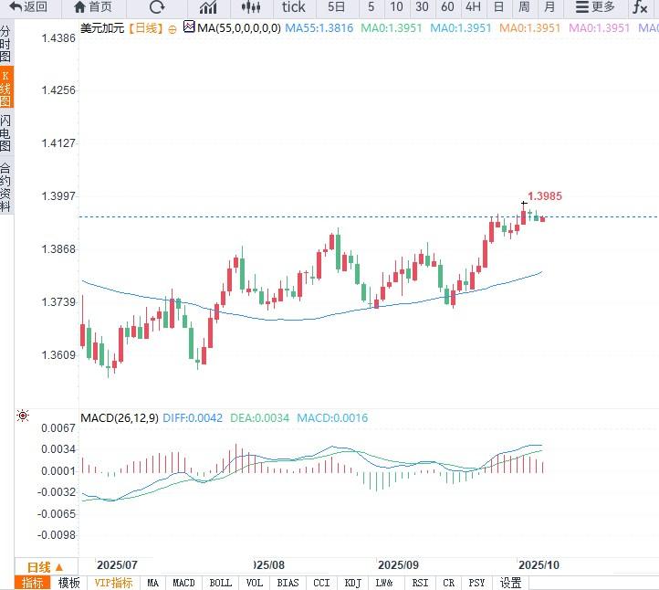Open the 更多 more menu
Viewport: 659px width, 590px height.
tap(595, 7)
